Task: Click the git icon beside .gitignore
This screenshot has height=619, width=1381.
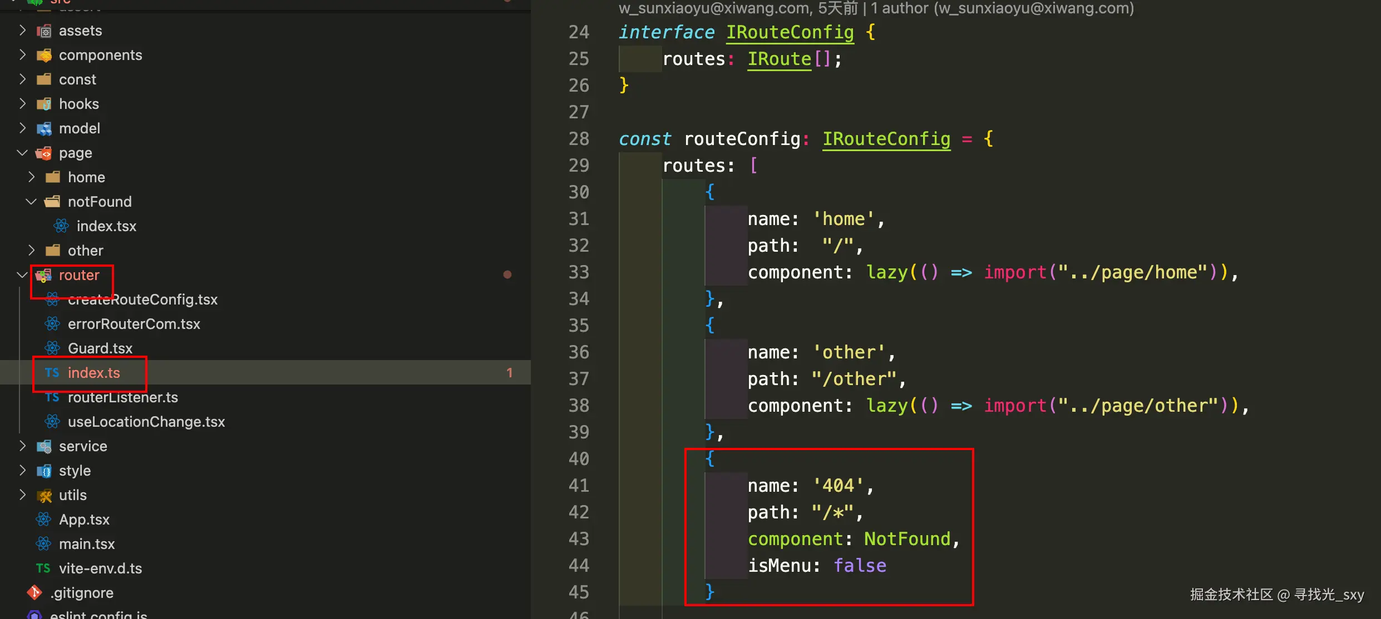Action: pyautogui.click(x=35, y=593)
